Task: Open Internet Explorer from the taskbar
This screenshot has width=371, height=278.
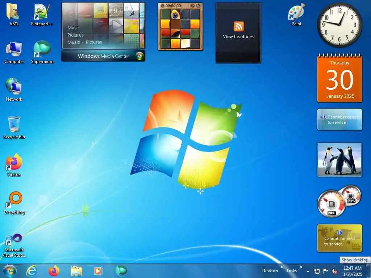Action: click(x=32, y=271)
